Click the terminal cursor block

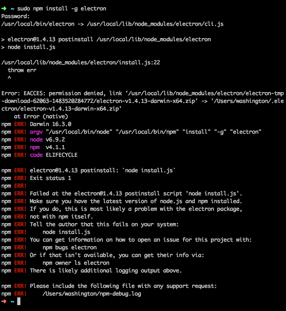(x=19, y=301)
